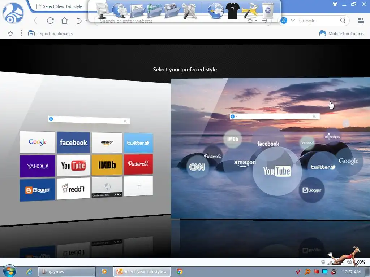This screenshot has width=370, height=277.
Task: Switch to the gaymes taskbar window
Action: tap(67, 272)
